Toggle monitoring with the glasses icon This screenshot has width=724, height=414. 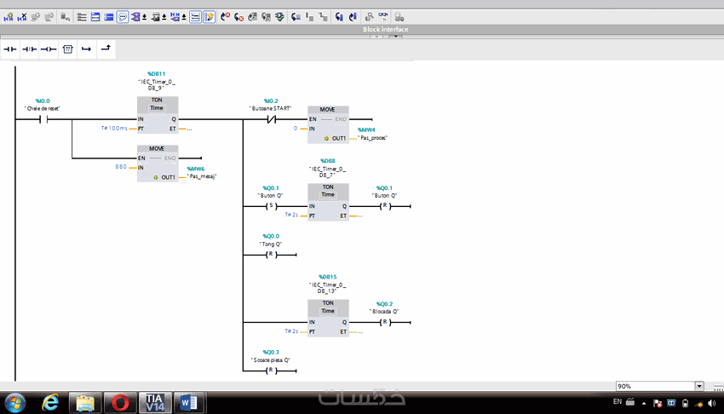click(x=382, y=17)
